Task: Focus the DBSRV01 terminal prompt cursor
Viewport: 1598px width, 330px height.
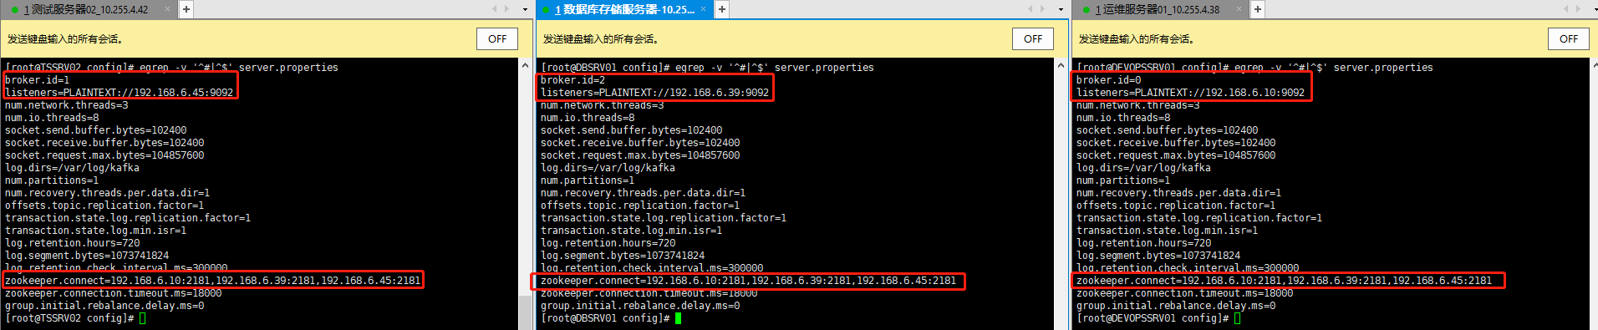Action: pyautogui.click(x=678, y=318)
